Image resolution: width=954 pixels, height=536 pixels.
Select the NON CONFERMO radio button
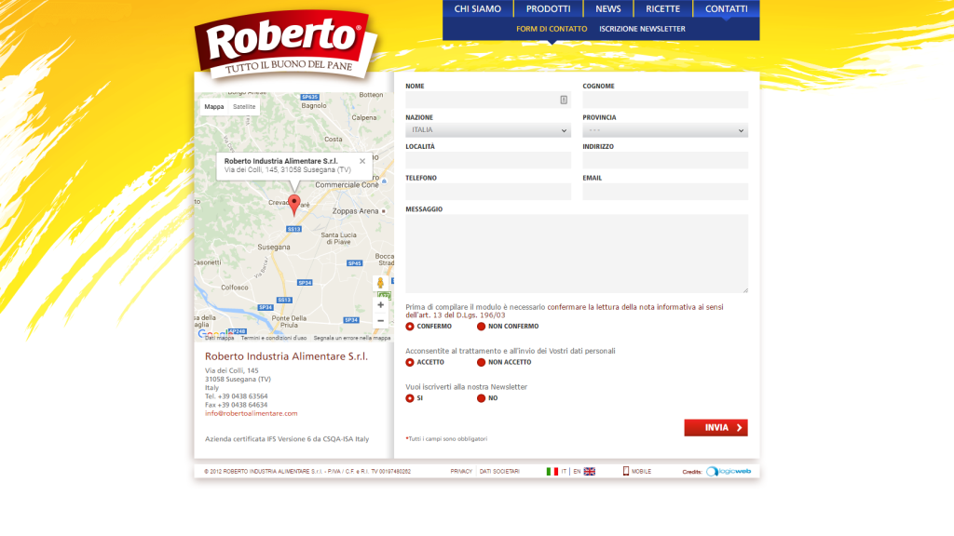482,327
